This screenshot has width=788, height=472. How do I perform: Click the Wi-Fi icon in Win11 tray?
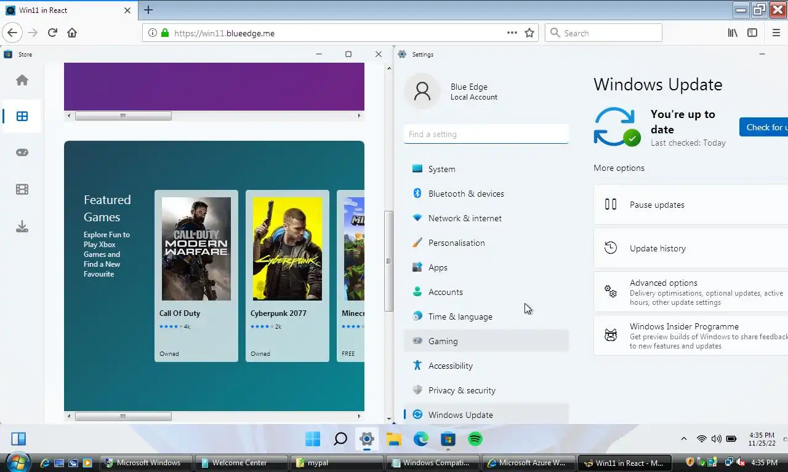[701, 439]
